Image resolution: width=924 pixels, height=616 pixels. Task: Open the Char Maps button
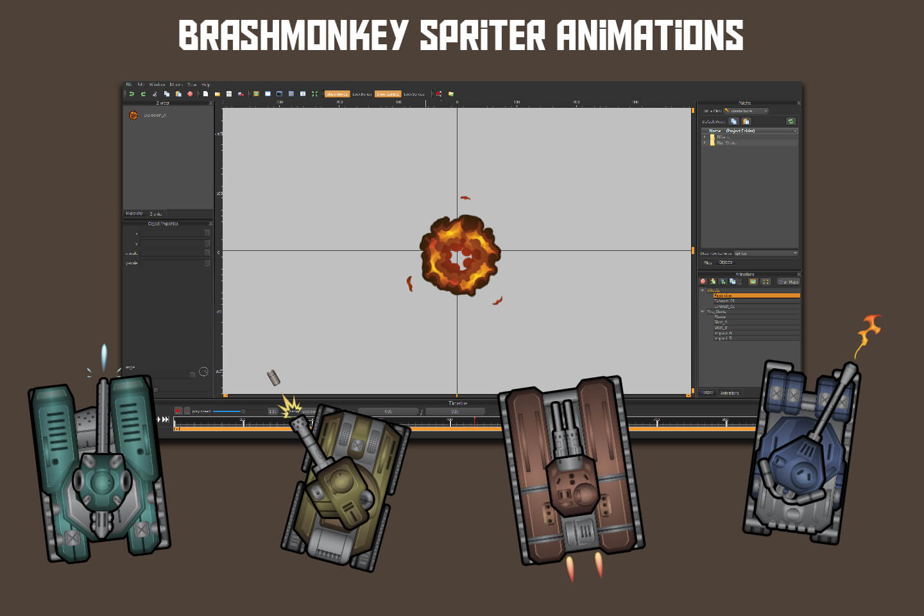(789, 282)
